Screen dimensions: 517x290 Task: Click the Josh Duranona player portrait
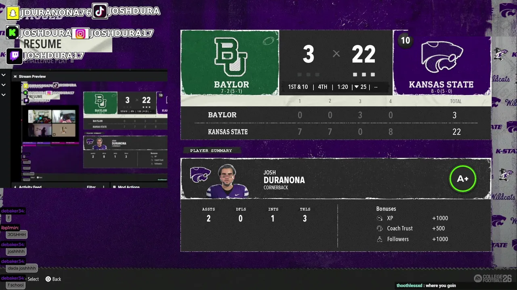click(x=227, y=180)
